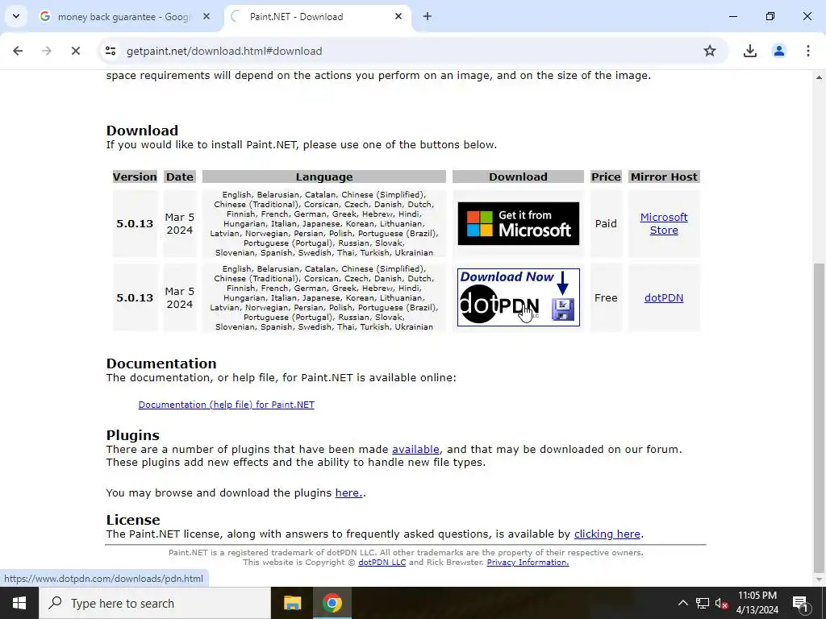
Task: Close the money back guarantee Google tab
Action: point(206,17)
